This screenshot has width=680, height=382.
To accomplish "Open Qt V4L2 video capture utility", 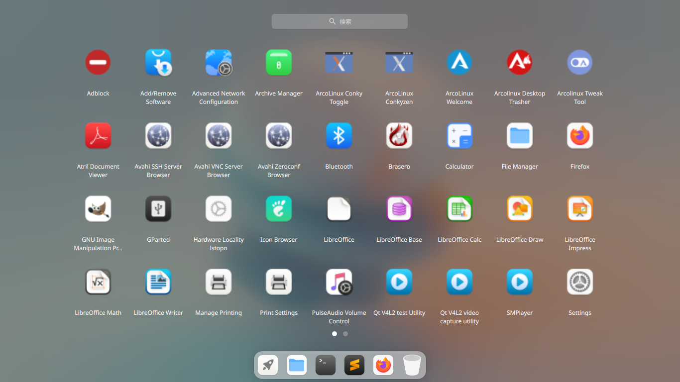I will pos(459,282).
